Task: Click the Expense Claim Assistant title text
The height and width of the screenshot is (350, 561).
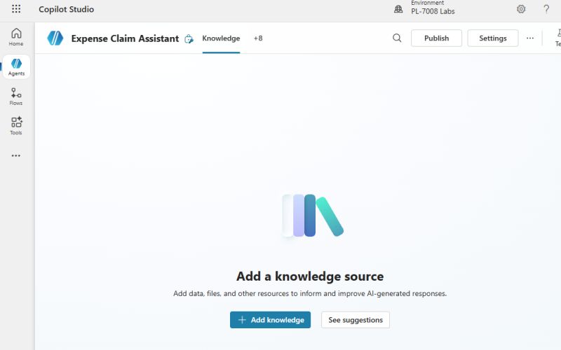Action: tap(125, 38)
